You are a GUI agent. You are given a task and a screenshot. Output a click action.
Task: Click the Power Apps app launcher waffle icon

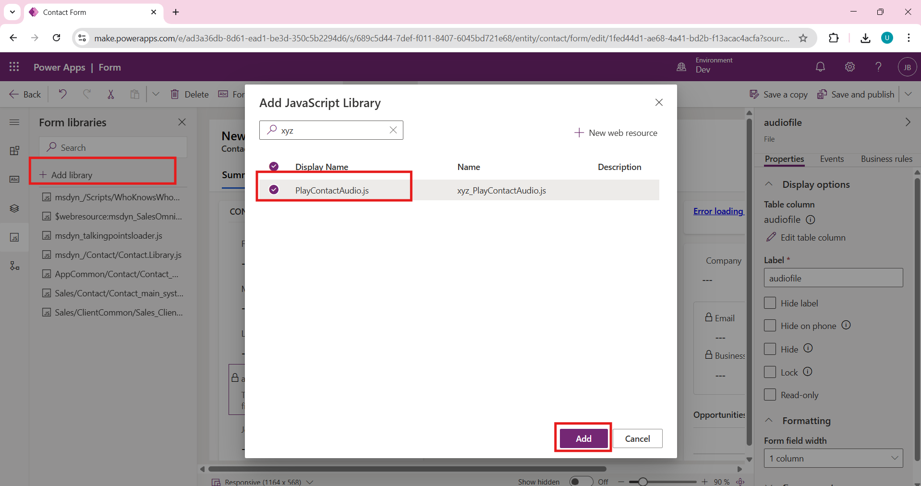[x=14, y=67]
